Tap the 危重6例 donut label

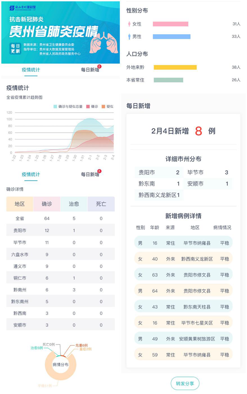82,345
